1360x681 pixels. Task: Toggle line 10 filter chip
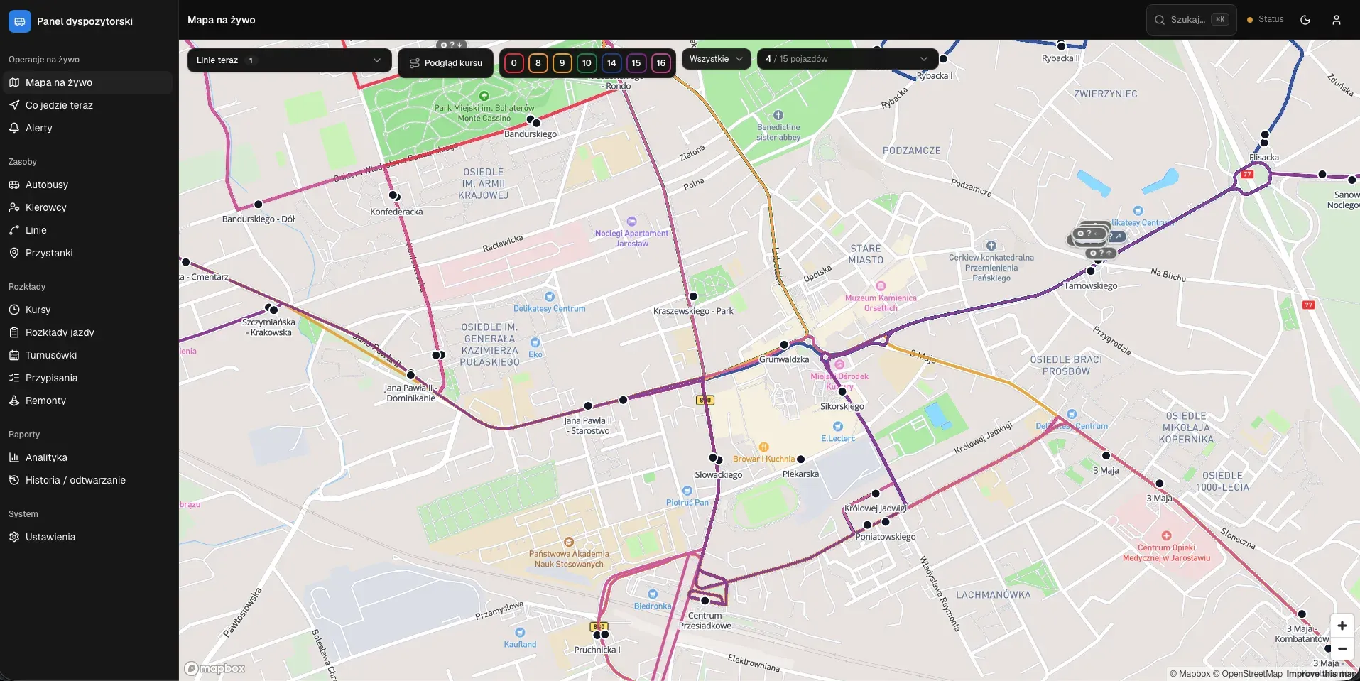tap(587, 63)
